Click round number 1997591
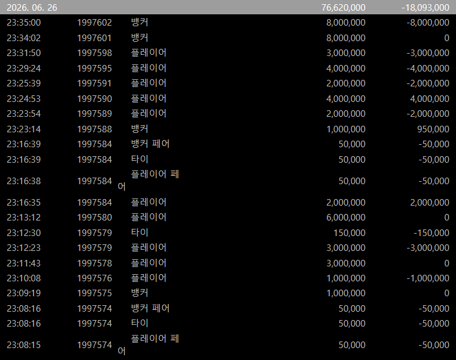456x360 pixels. (x=94, y=83)
